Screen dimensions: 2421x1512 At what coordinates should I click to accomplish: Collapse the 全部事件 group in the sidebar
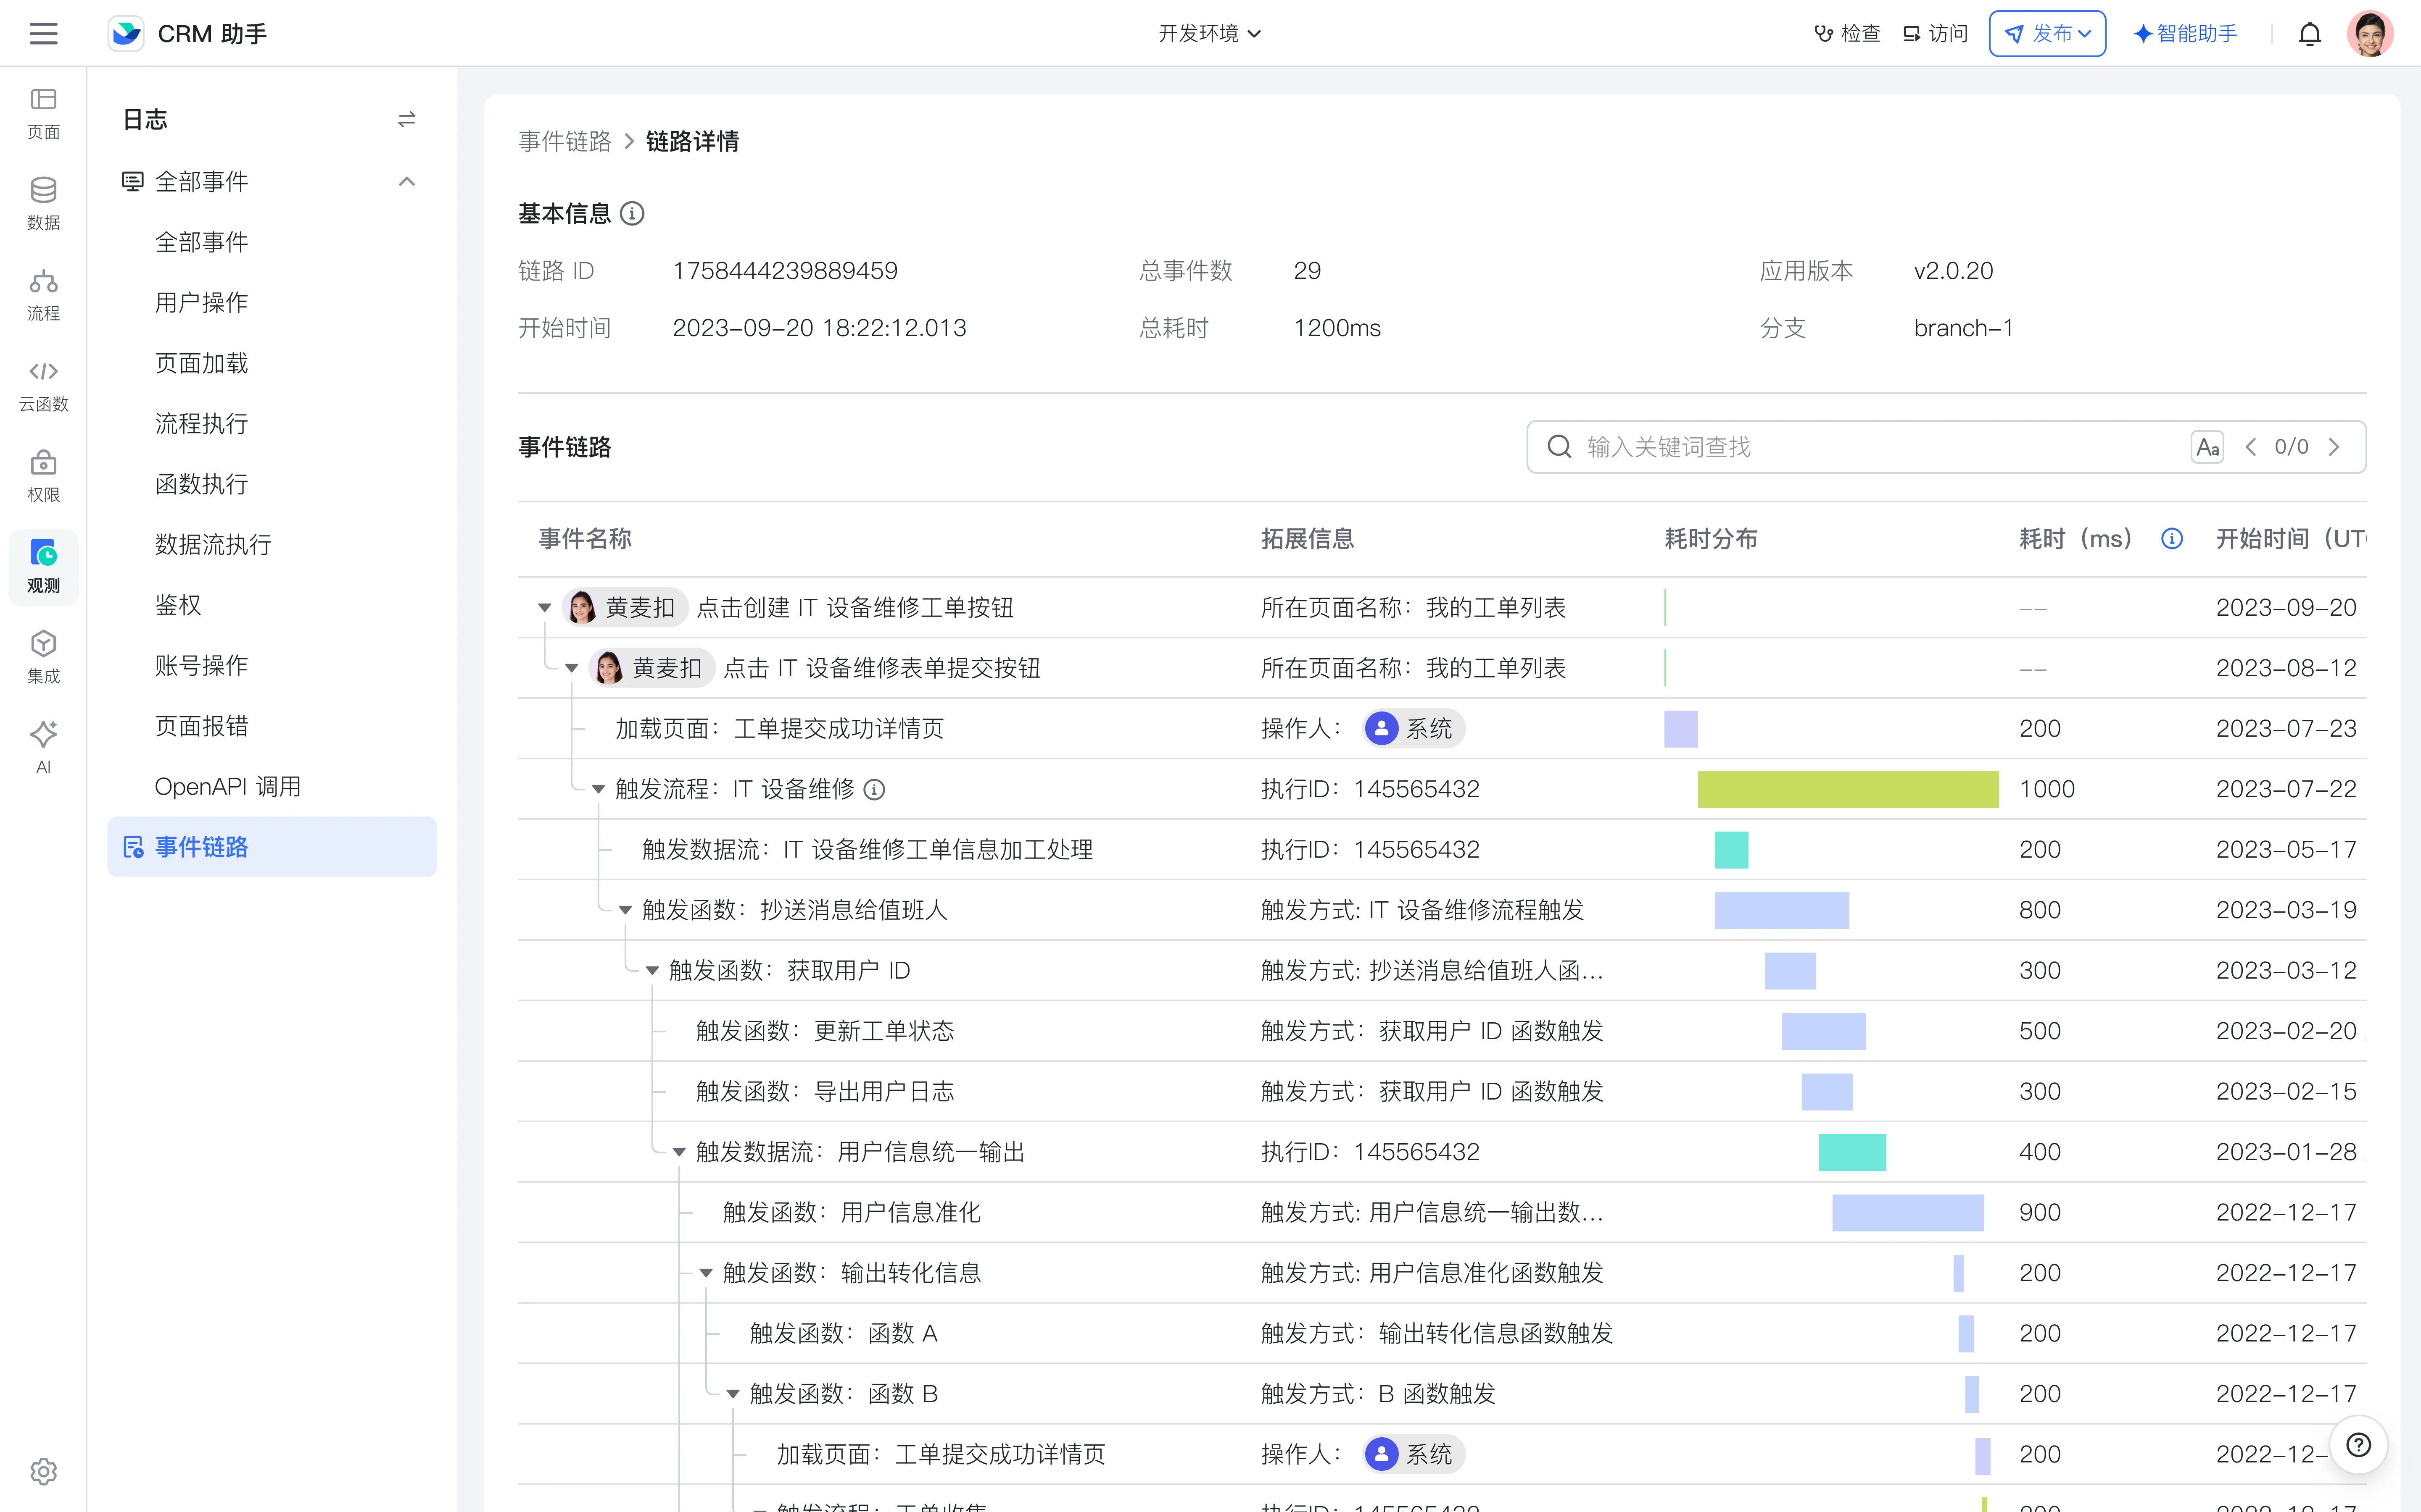(406, 181)
